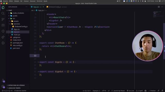Click the date and time in menu bar
The image size is (165, 92).
(x=153, y=1)
